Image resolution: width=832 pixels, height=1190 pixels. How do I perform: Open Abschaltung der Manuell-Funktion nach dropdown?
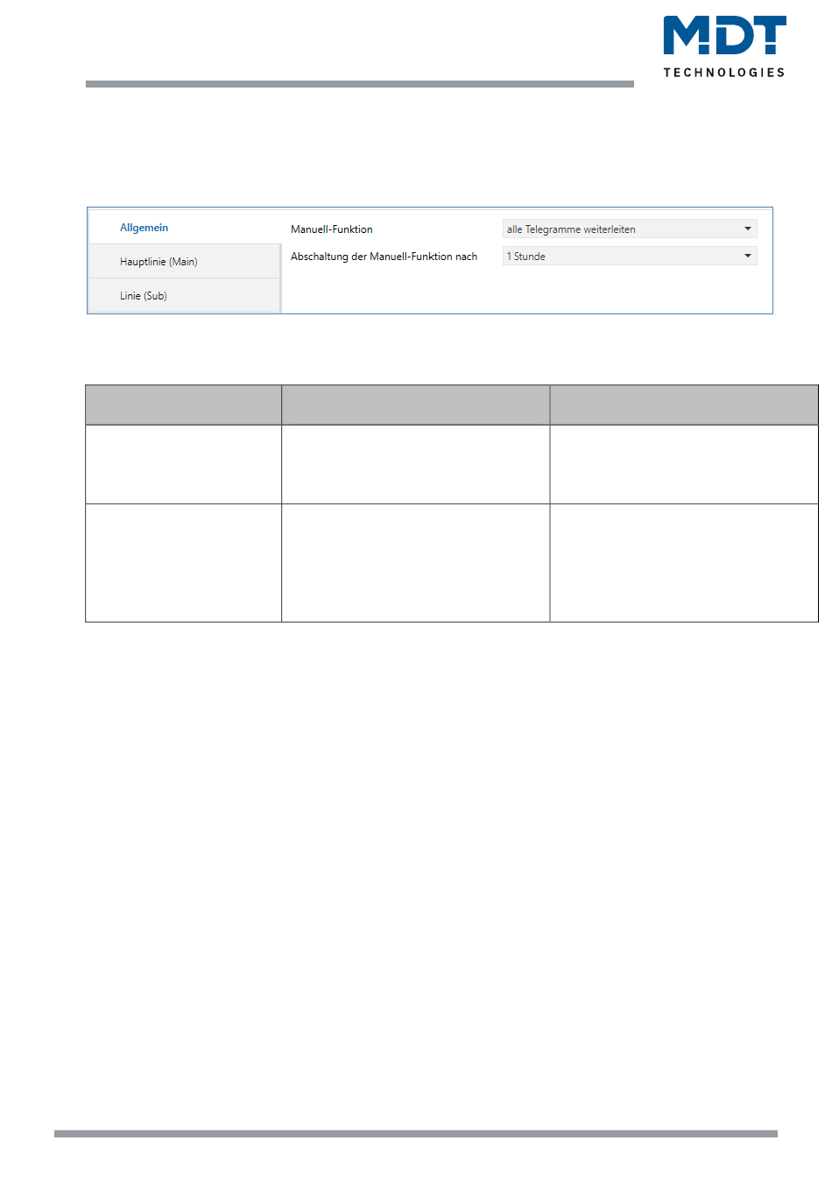pyautogui.click(x=630, y=257)
